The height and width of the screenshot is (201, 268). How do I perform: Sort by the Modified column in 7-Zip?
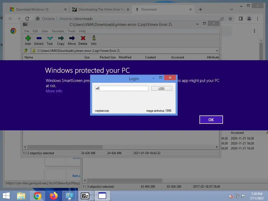click(125, 57)
